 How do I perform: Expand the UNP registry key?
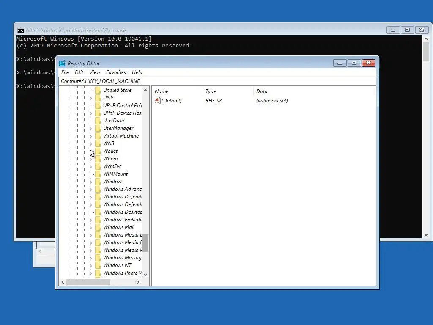pos(90,98)
